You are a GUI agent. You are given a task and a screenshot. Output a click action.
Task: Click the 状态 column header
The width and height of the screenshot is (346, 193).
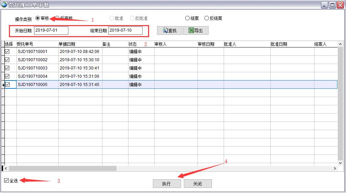coord(133,44)
